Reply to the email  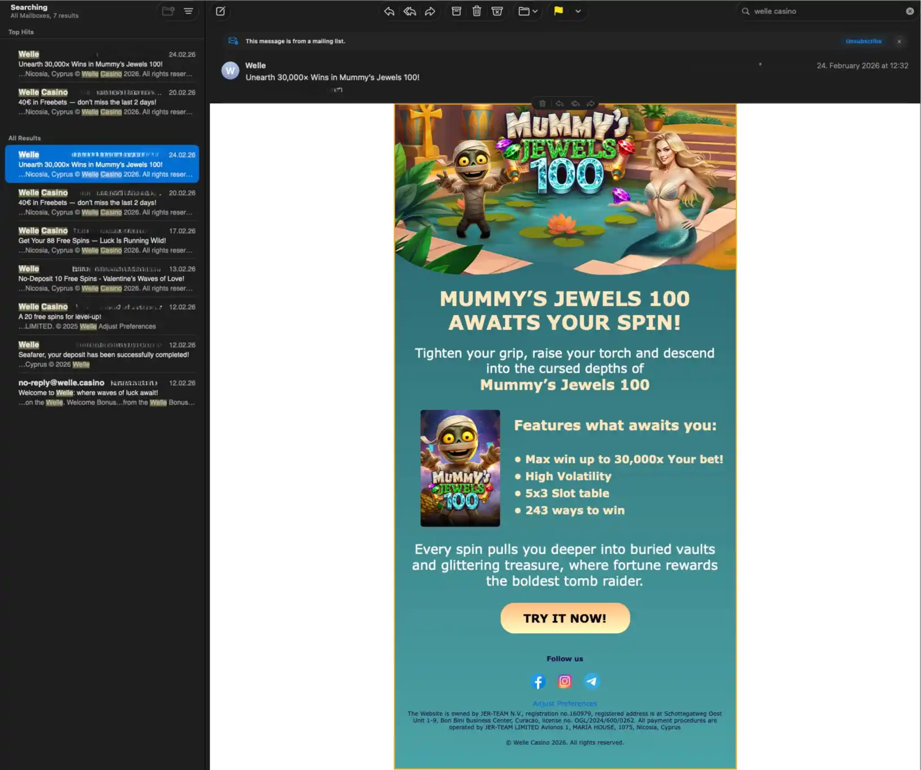click(389, 11)
